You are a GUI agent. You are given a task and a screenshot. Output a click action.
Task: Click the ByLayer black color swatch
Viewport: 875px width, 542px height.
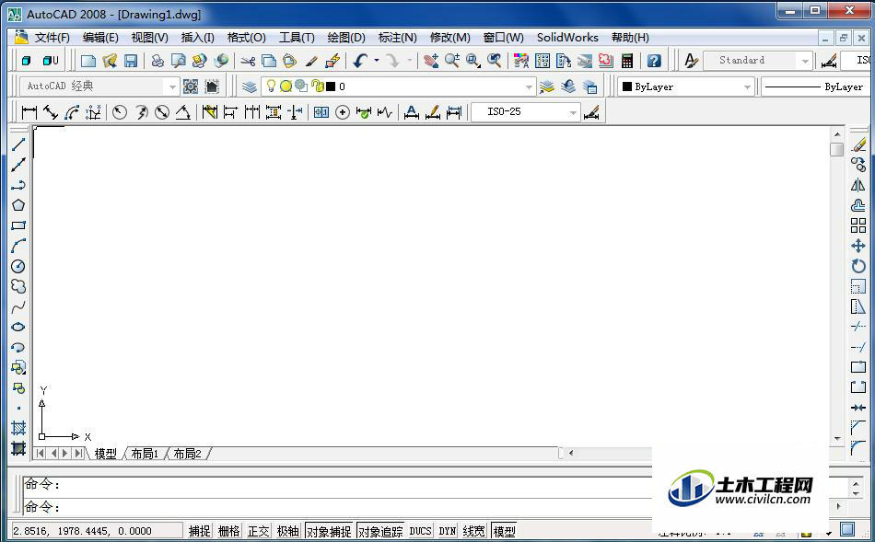[x=627, y=86]
